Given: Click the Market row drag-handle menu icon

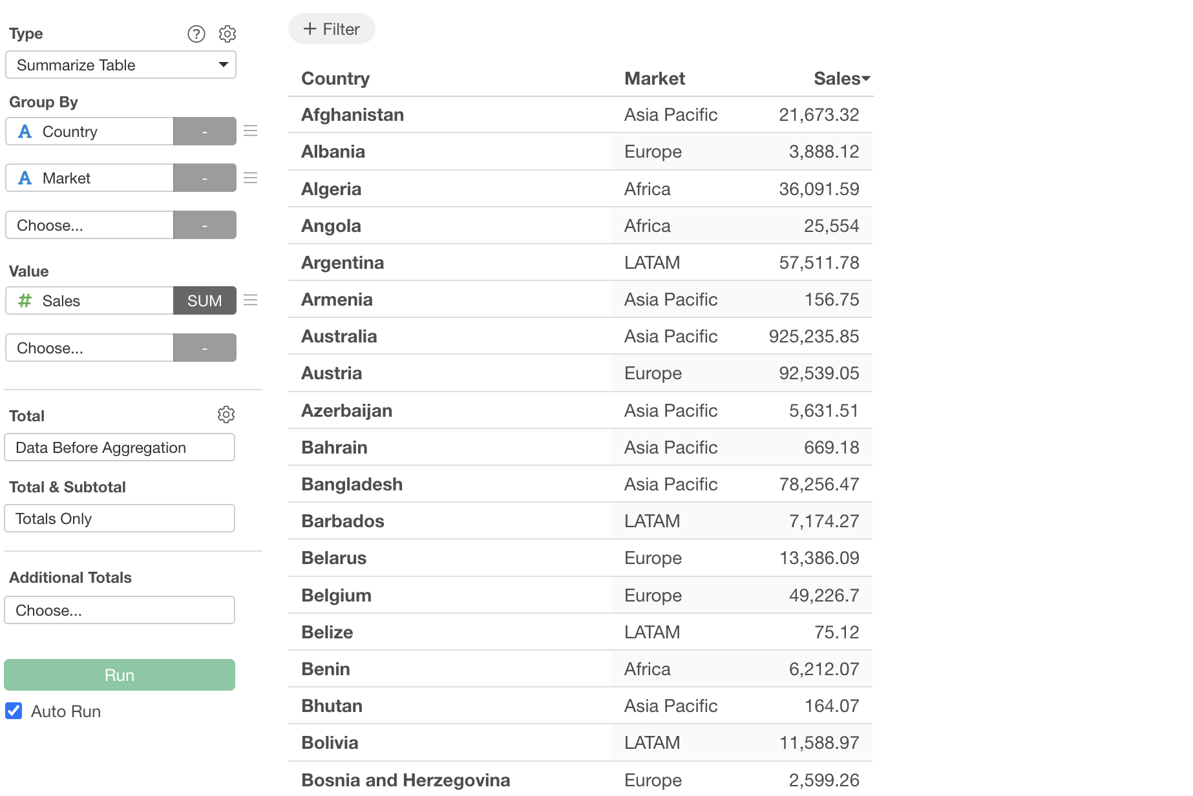Looking at the screenshot, I should point(251,178).
